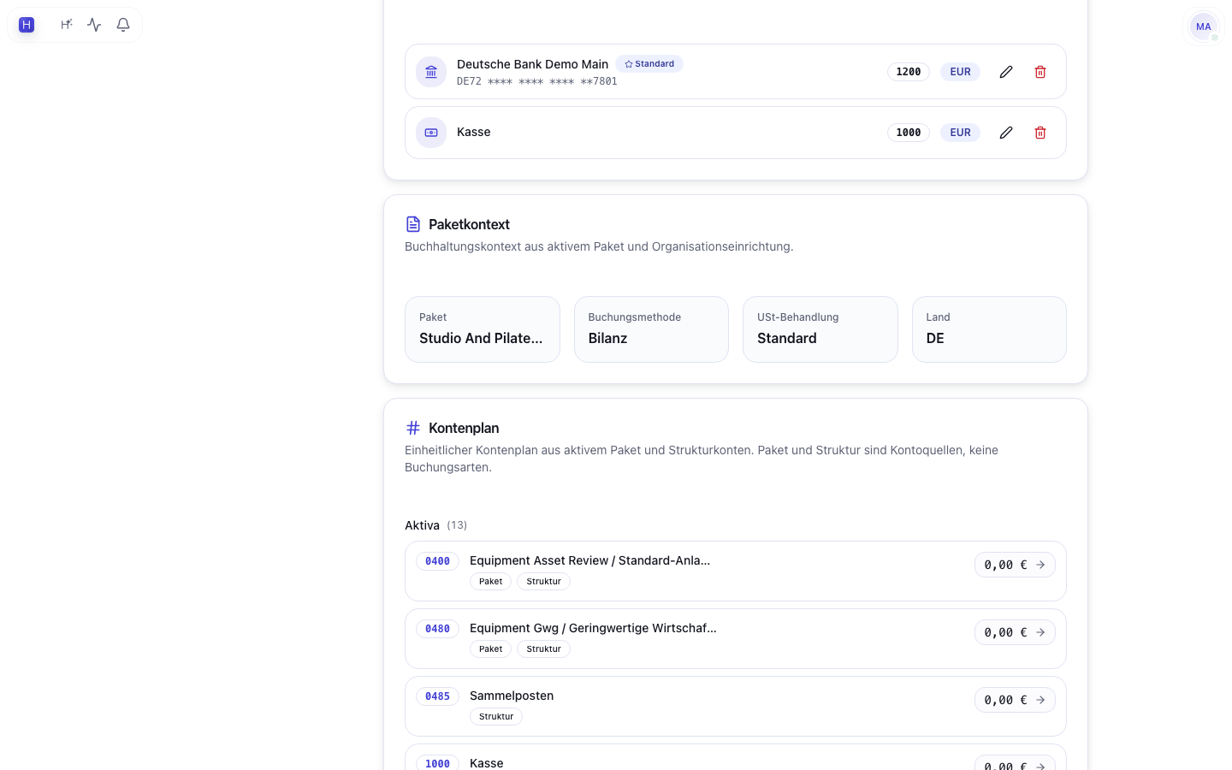Open the notifications bell

[123, 25]
